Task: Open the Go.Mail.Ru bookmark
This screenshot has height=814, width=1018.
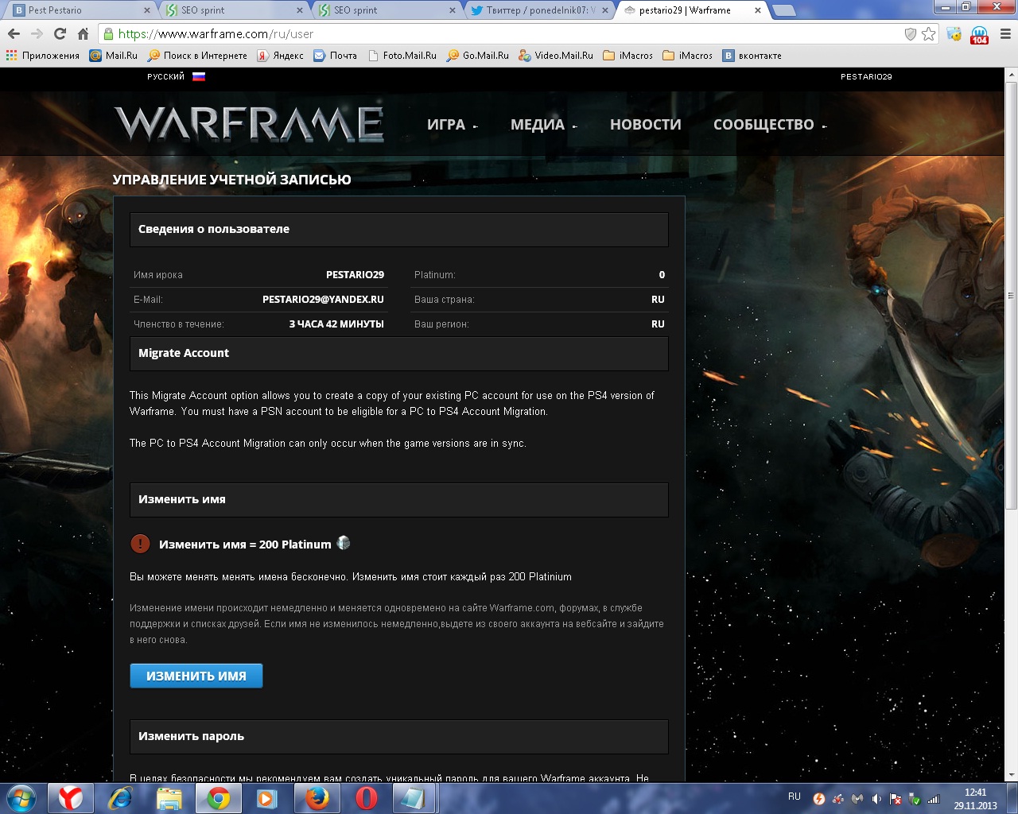Action: point(478,56)
